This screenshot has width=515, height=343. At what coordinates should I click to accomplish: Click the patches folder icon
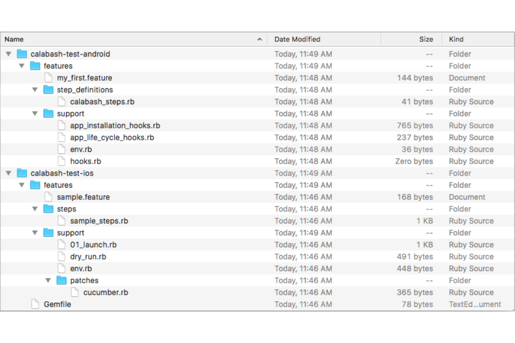click(x=62, y=280)
